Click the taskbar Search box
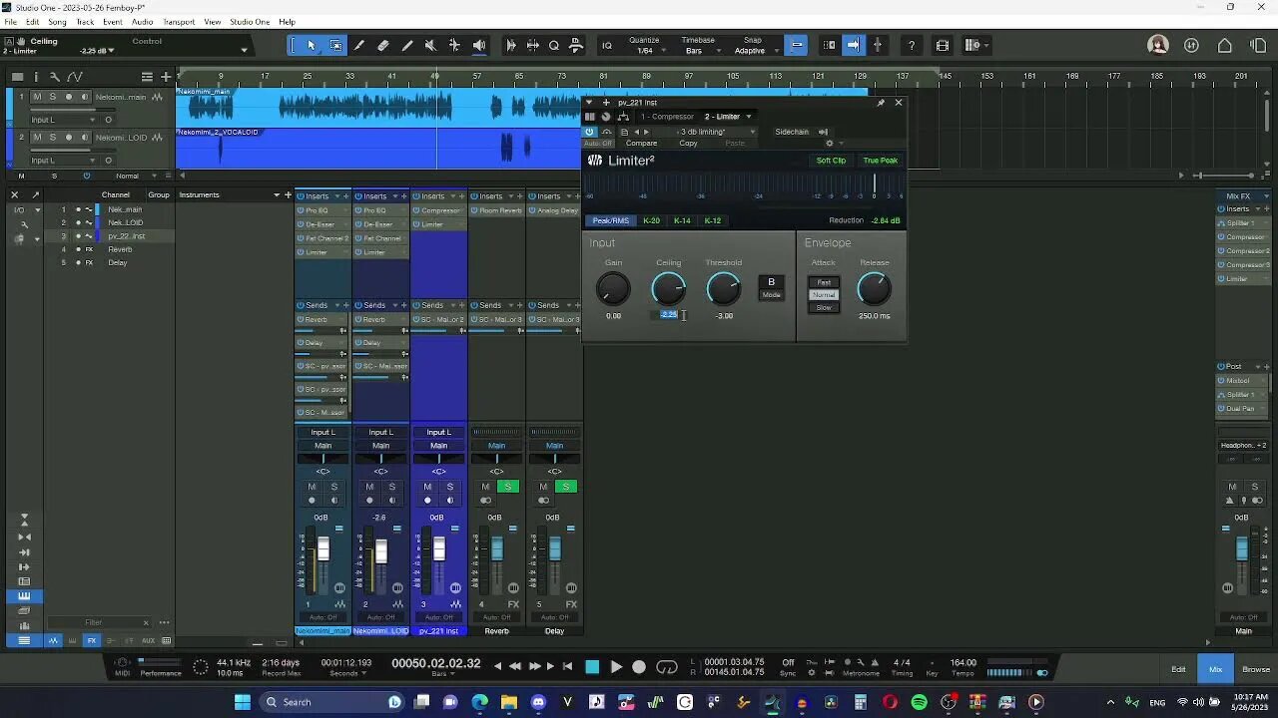Viewport: 1278px width, 718px height. (331, 702)
